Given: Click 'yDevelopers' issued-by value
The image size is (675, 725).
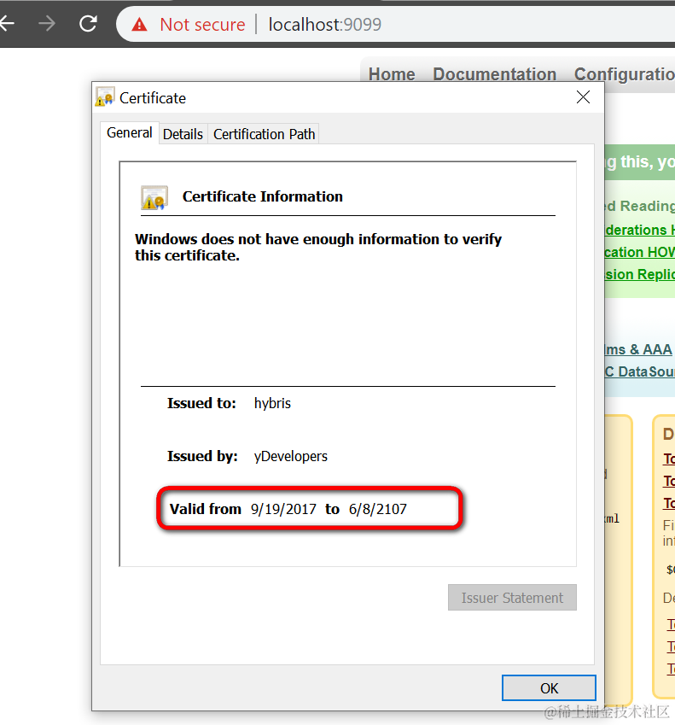Looking at the screenshot, I should [x=291, y=456].
